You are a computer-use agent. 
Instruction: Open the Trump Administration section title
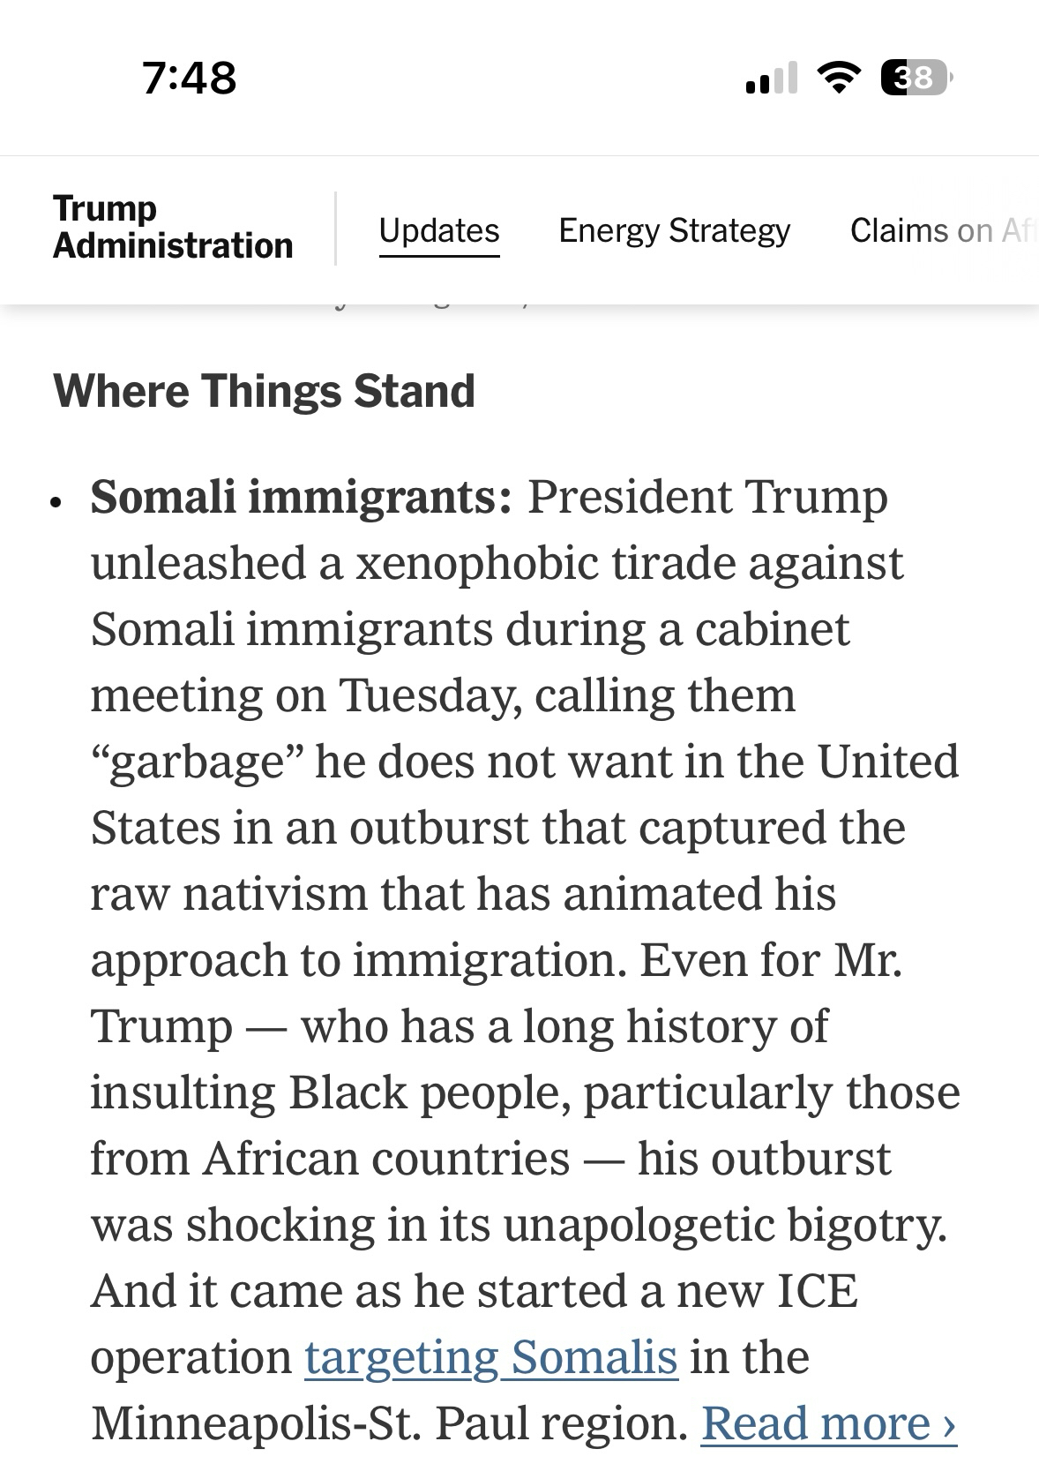click(172, 227)
